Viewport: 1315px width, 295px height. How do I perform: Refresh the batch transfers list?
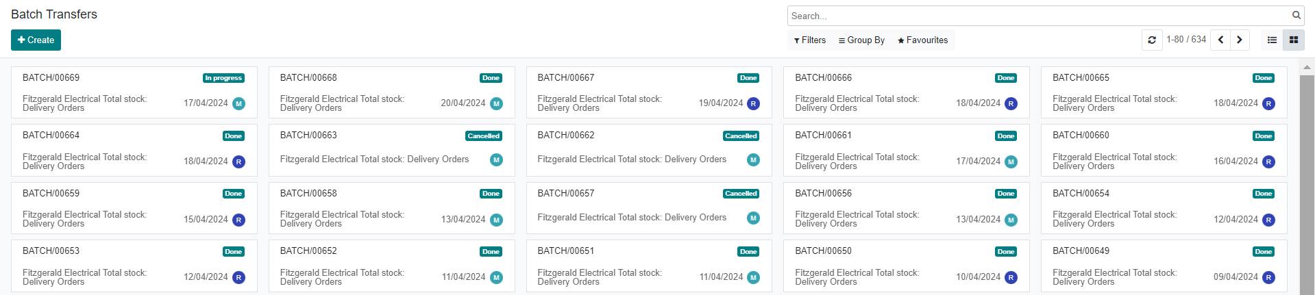coord(1152,40)
